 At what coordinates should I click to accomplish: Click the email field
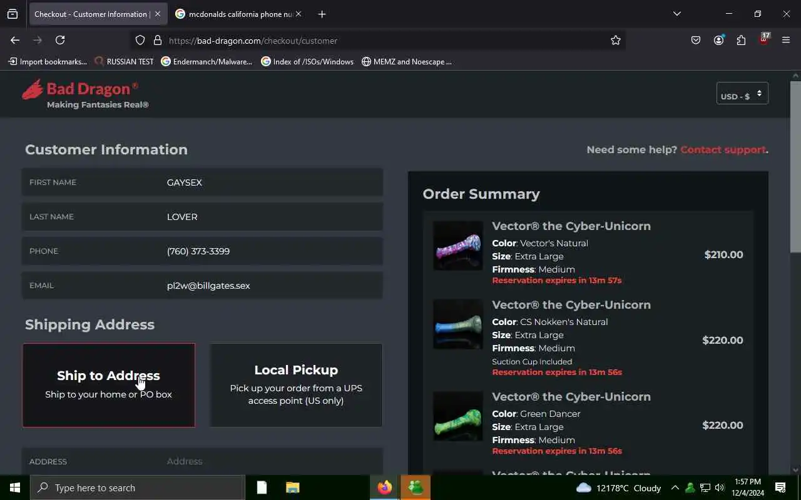[202, 286]
